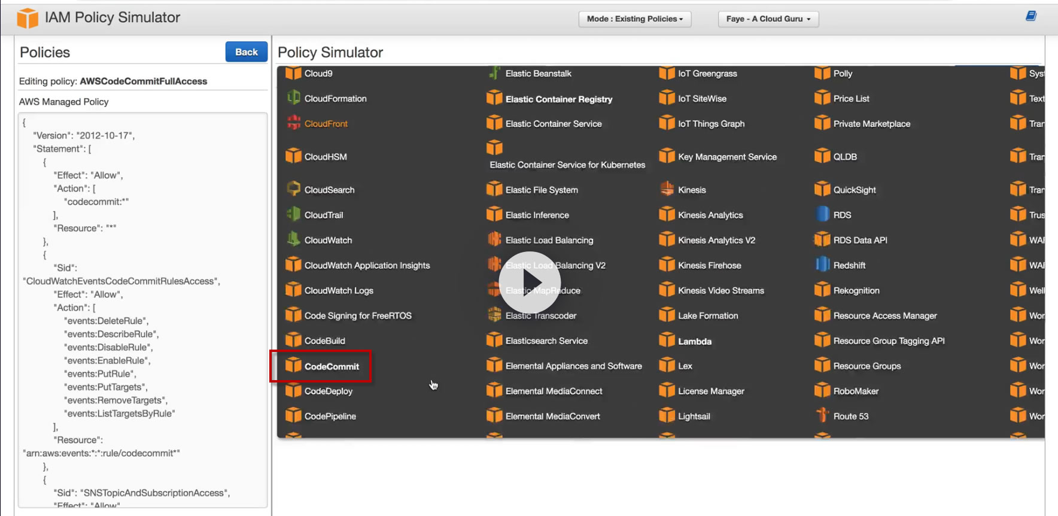Select Kinesis Firehose service
Image resolution: width=1058 pixels, height=516 pixels.
pyautogui.click(x=709, y=265)
